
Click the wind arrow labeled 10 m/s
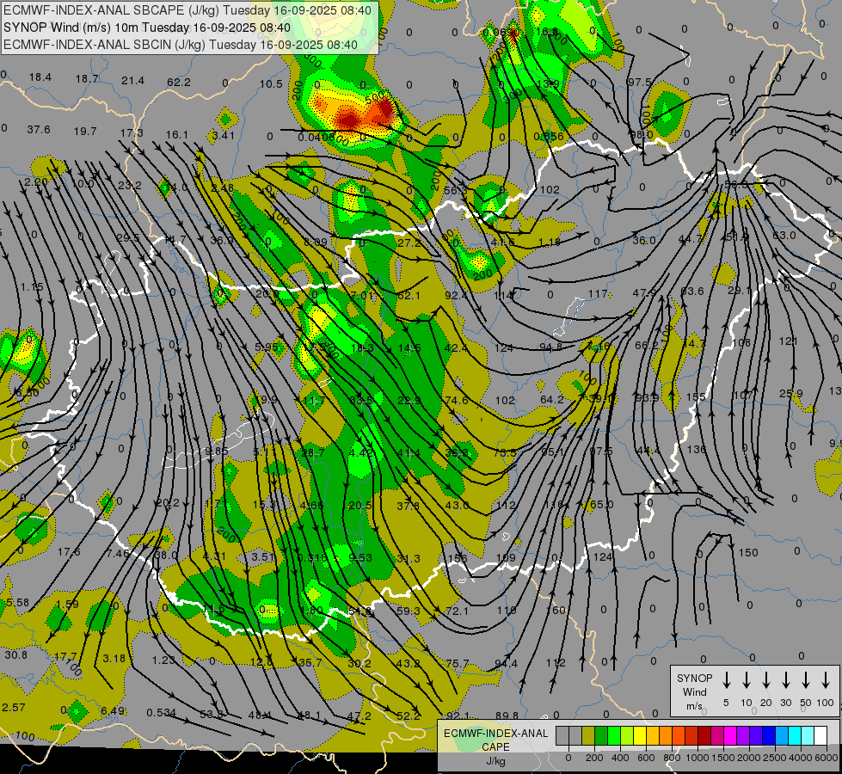[746, 680]
